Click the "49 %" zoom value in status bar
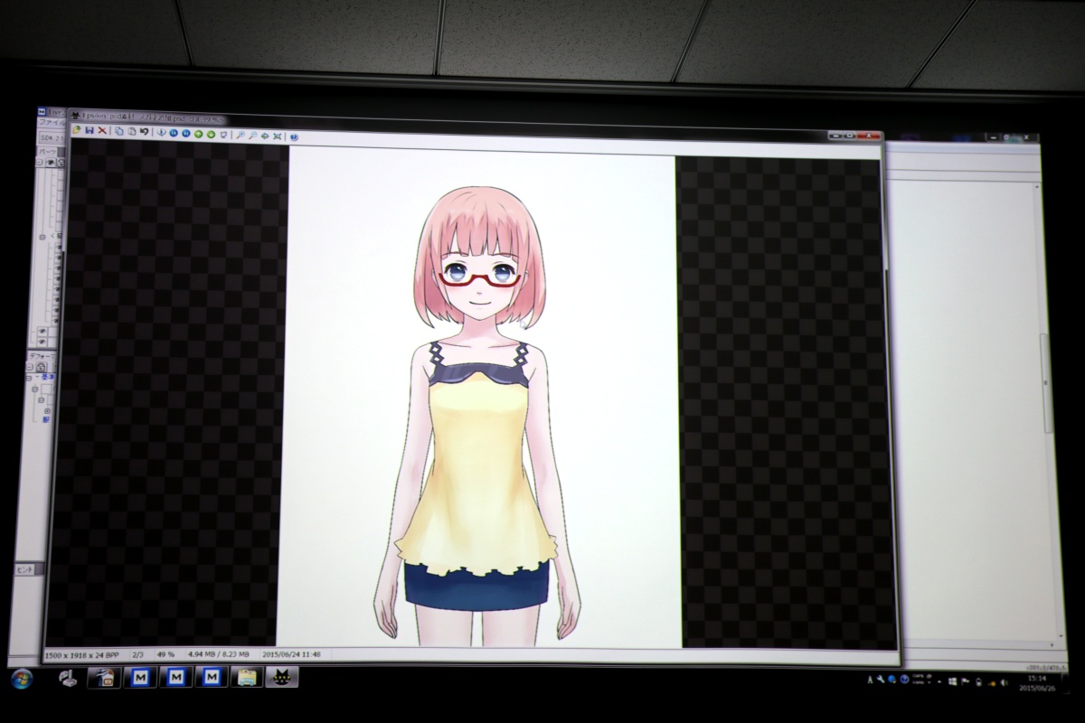The height and width of the screenshot is (723, 1085). (165, 653)
